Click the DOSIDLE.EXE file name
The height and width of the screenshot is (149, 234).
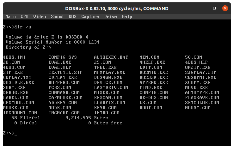coord(19,82)
